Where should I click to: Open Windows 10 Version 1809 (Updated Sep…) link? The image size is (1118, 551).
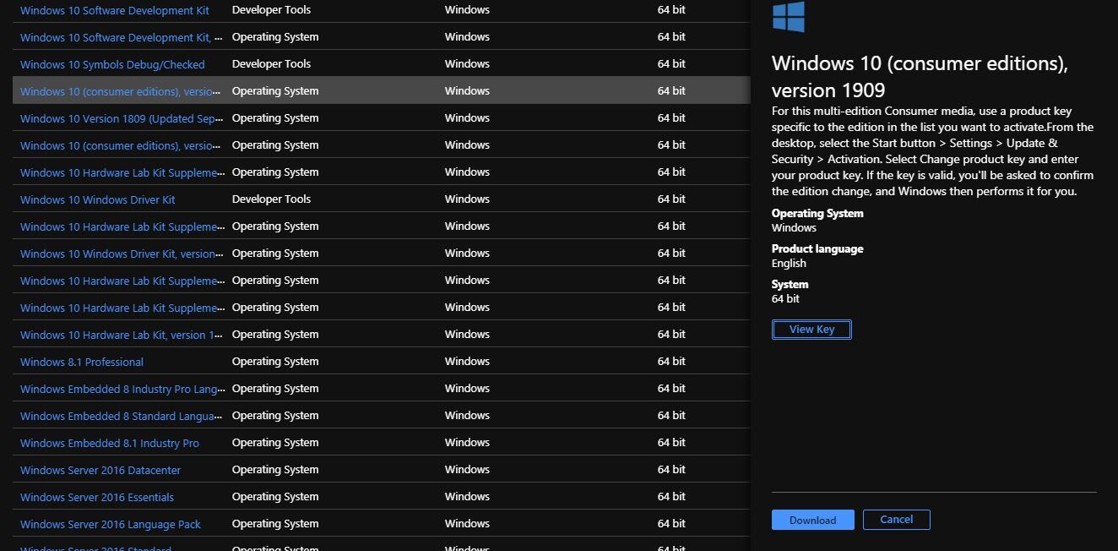tap(122, 118)
